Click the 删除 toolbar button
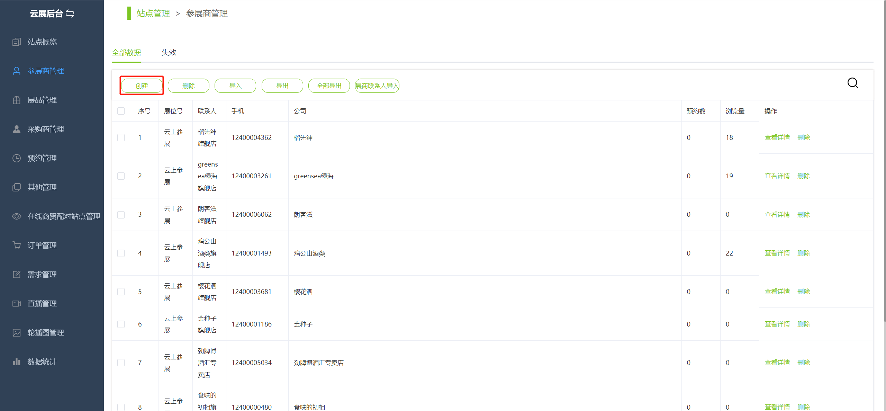The width and height of the screenshot is (886, 411). [189, 86]
